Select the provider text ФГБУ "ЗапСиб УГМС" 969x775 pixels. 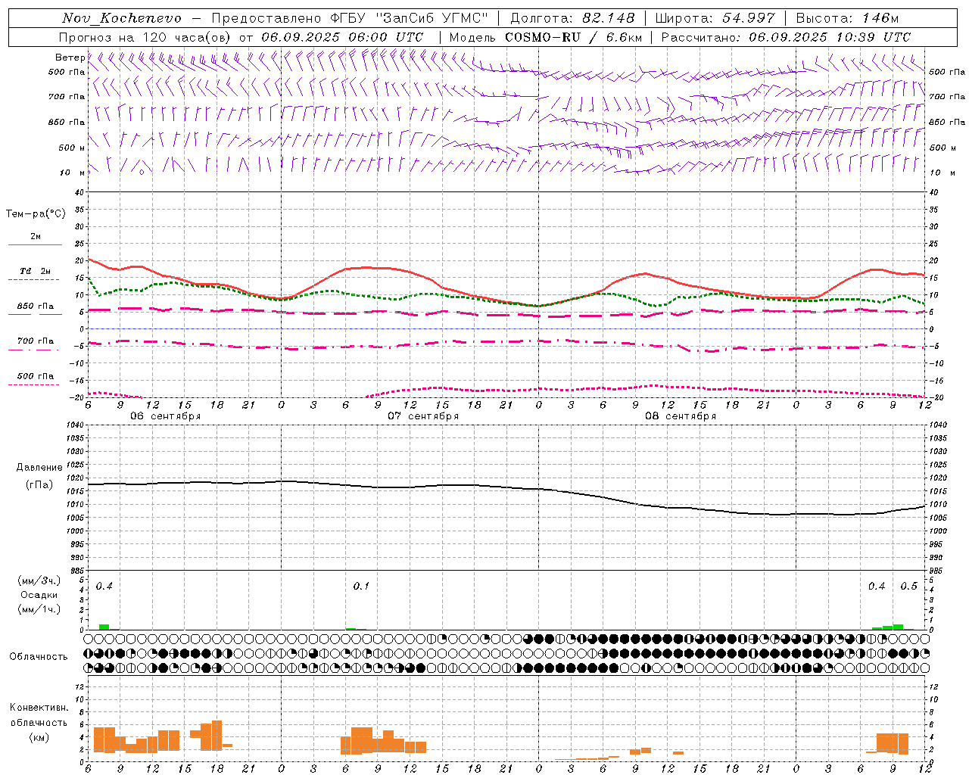click(410, 18)
